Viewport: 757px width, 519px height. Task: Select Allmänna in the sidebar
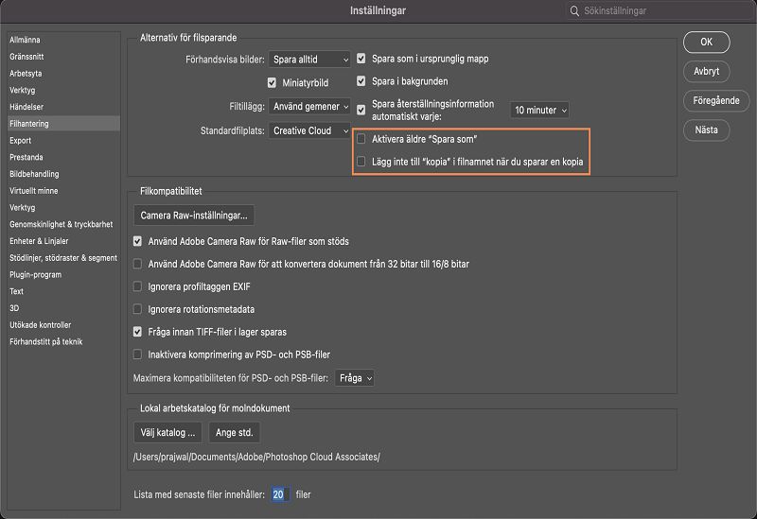coord(25,40)
